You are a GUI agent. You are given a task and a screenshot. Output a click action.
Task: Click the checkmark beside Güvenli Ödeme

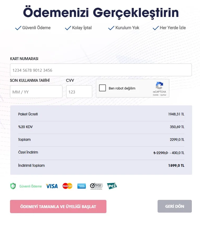[18, 28]
